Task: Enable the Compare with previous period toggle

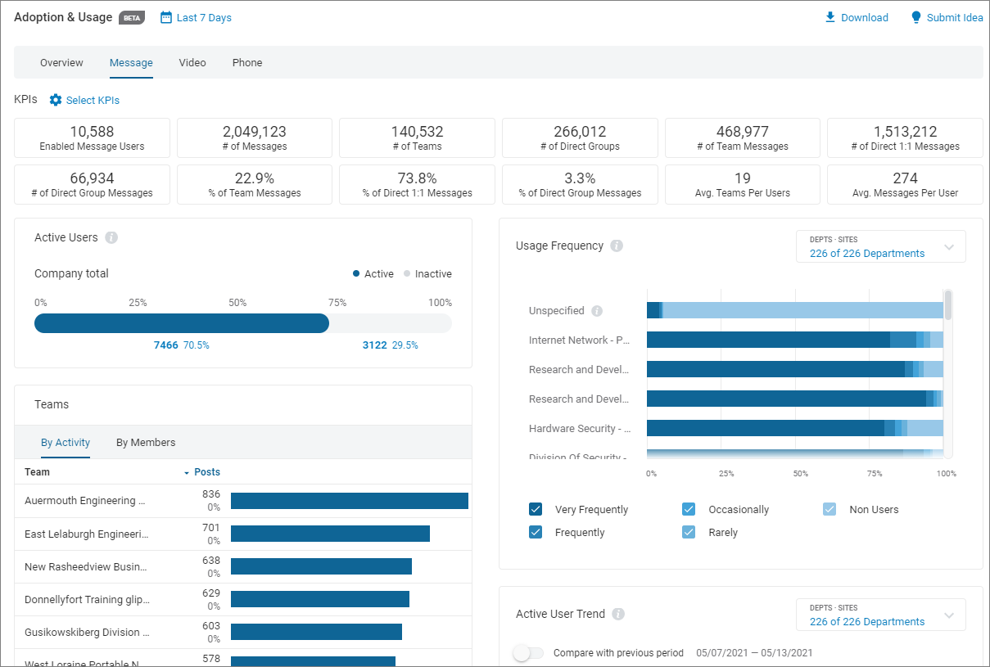Action: point(528,653)
